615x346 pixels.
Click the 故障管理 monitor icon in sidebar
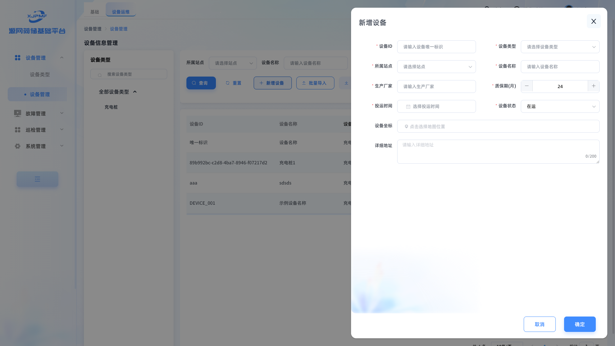pos(18,113)
